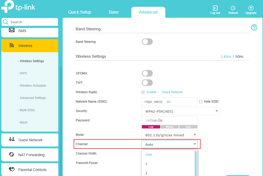
Task: Switch to the 5GHz band link
Action: coord(239,56)
